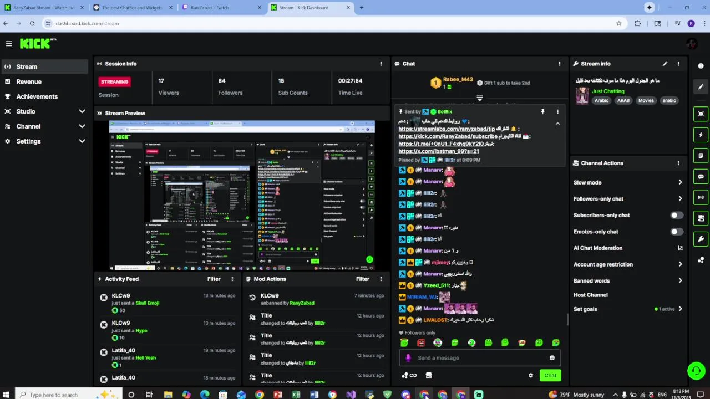710x399 pixels.
Task: Toggle Session Info broadcast icon in right toolbar
Action: pyautogui.click(x=701, y=197)
